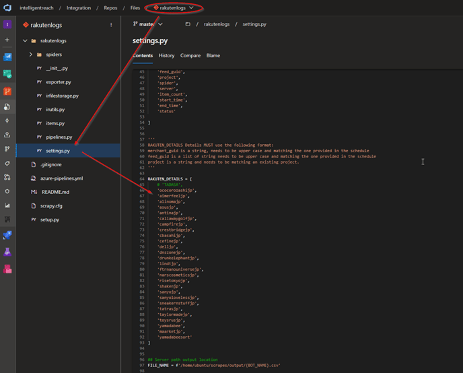
Task: Go to intelligentreach in breadcrumb
Action: click(36, 8)
